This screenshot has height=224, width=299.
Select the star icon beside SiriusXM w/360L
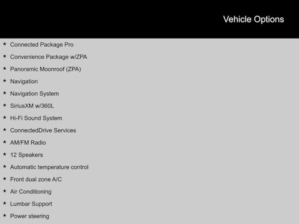4,105
